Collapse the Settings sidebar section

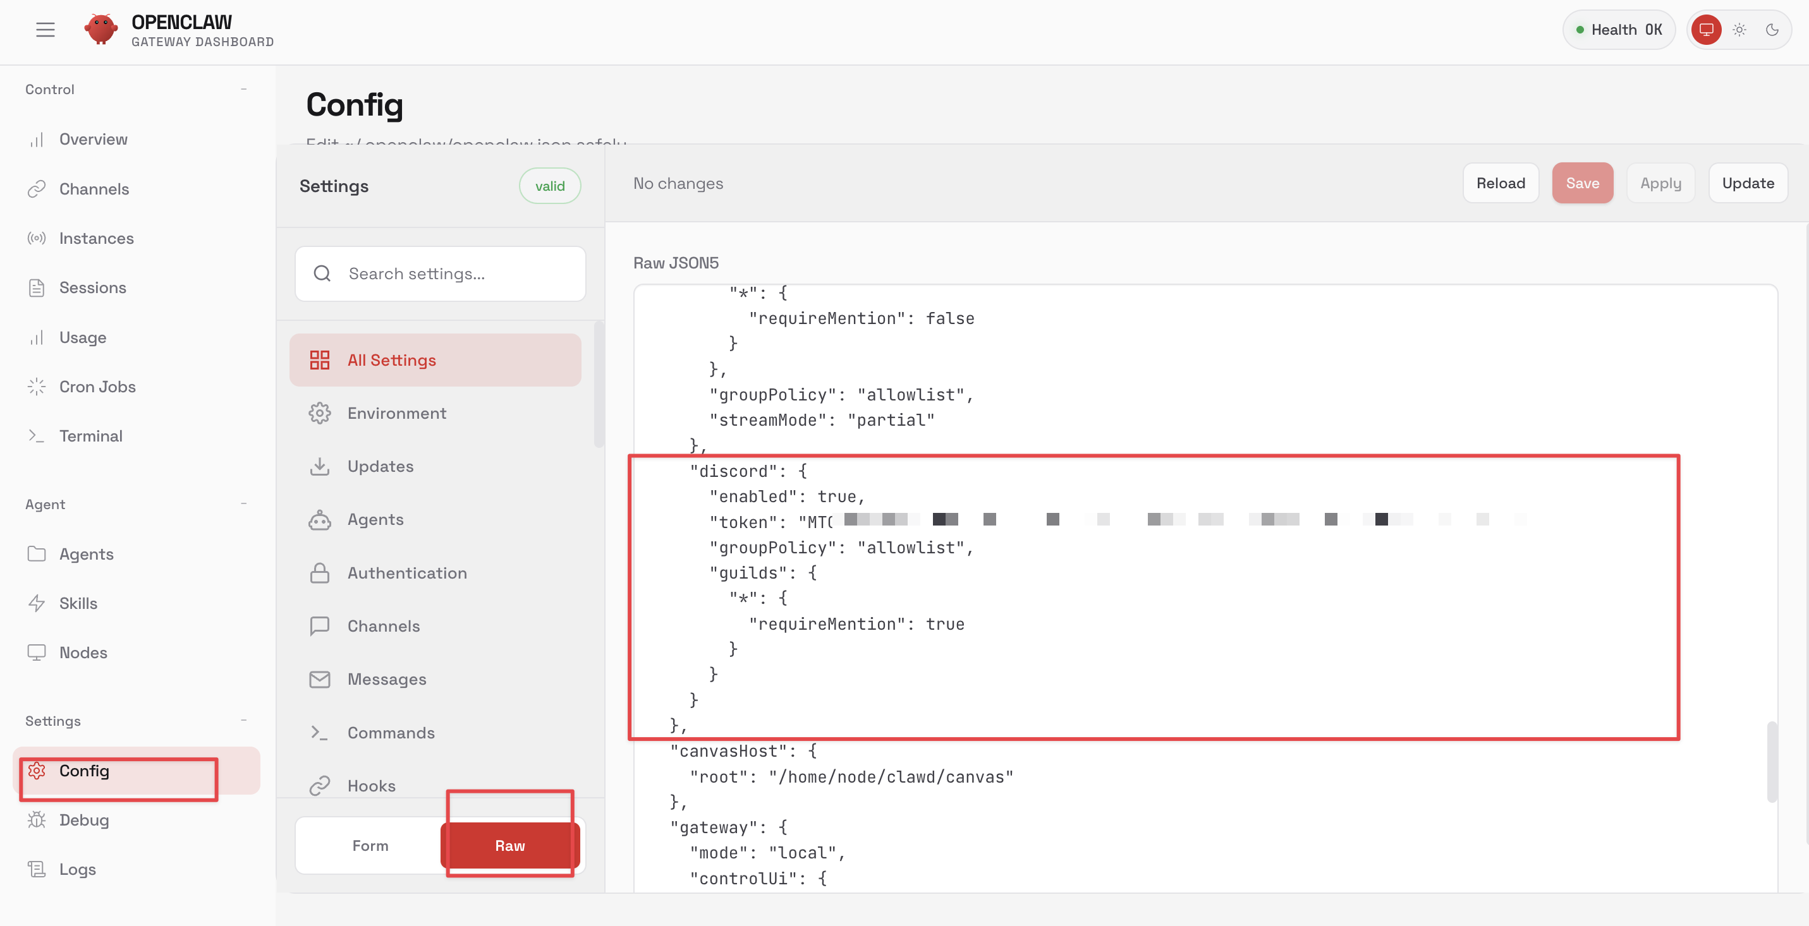click(x=244, y=721)
